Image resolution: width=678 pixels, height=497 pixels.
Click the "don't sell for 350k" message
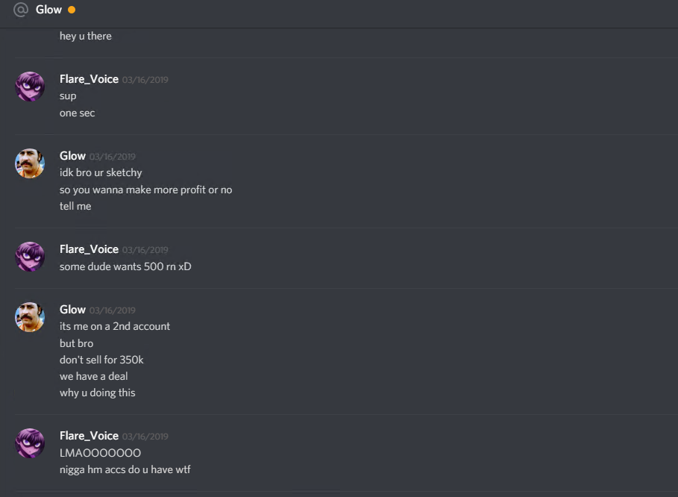click(x=101, y=360)
